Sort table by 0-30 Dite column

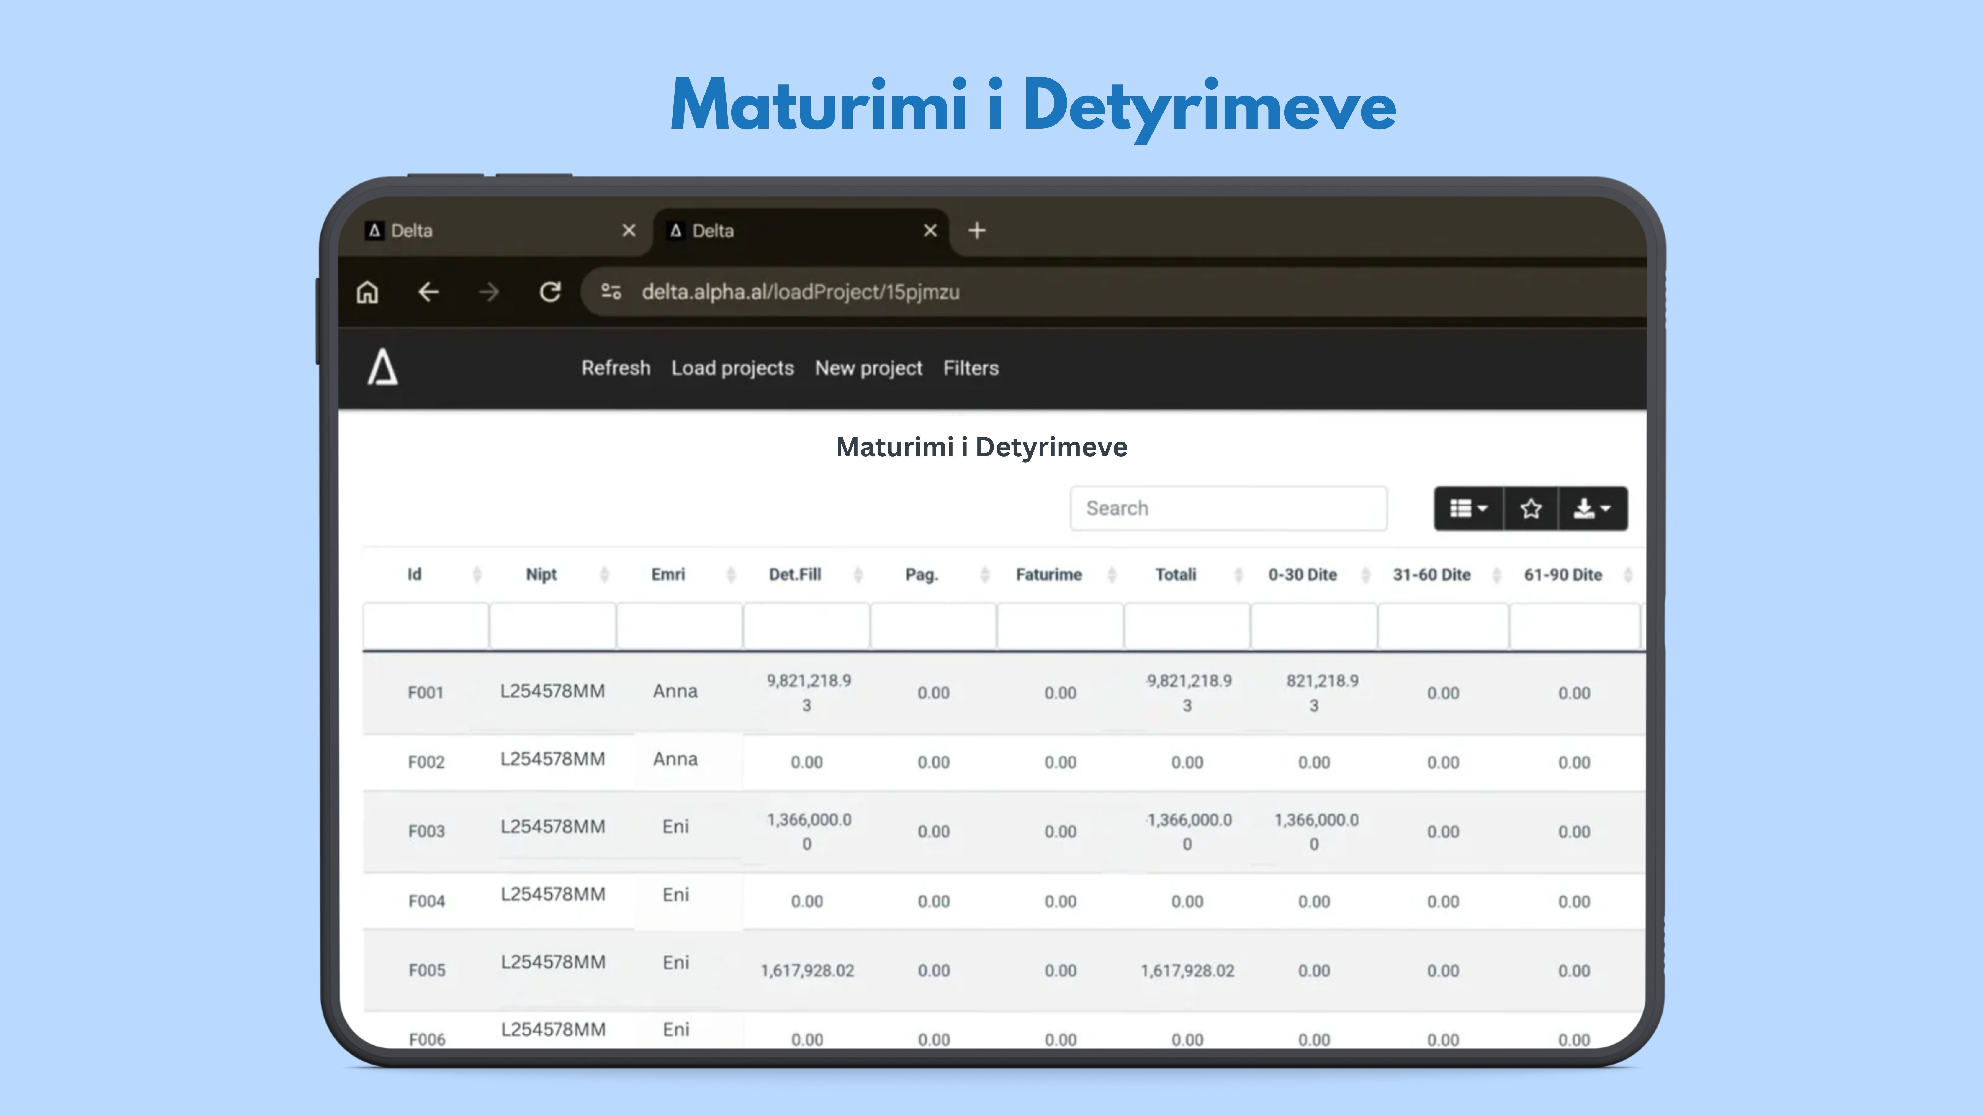[x=1366, y=575]
